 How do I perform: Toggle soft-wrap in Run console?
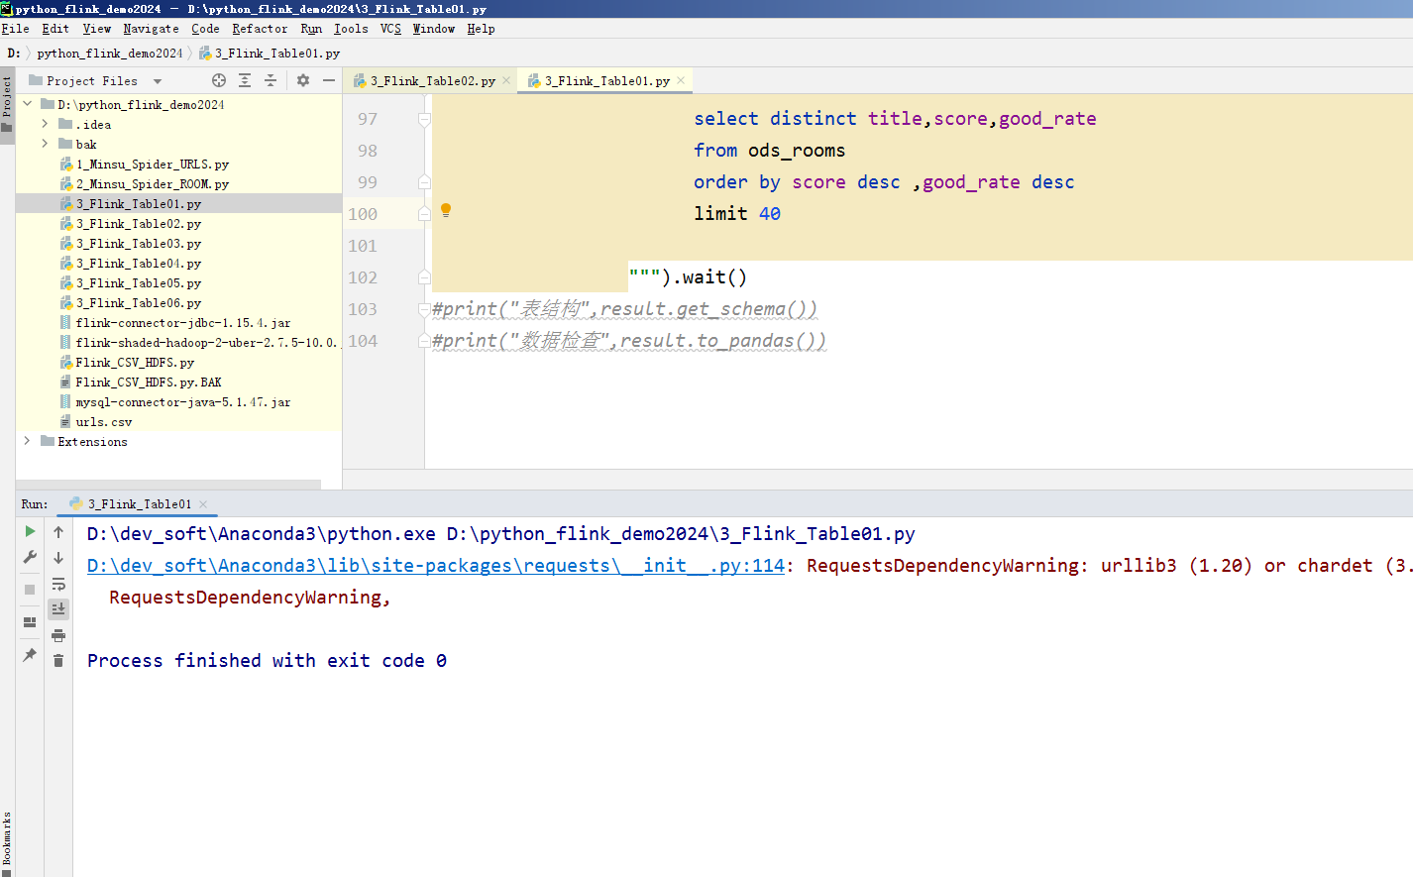58,584
